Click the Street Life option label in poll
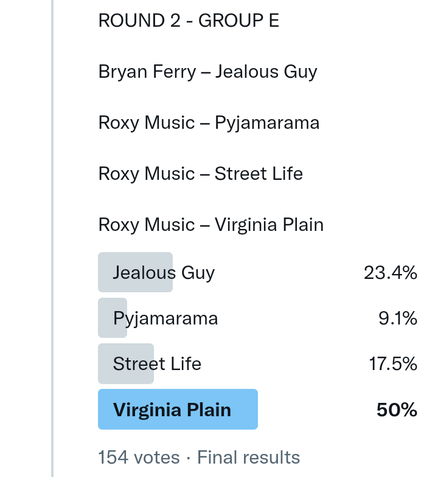This screenshot has height=477, width=438. click(x=157, y=364)
